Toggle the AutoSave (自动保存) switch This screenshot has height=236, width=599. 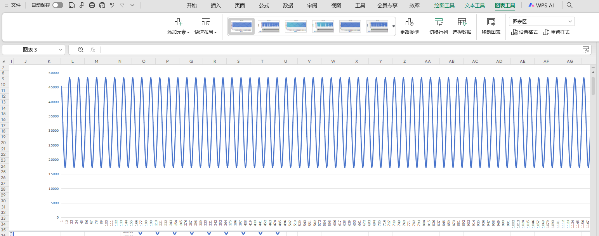pos(58,5)
